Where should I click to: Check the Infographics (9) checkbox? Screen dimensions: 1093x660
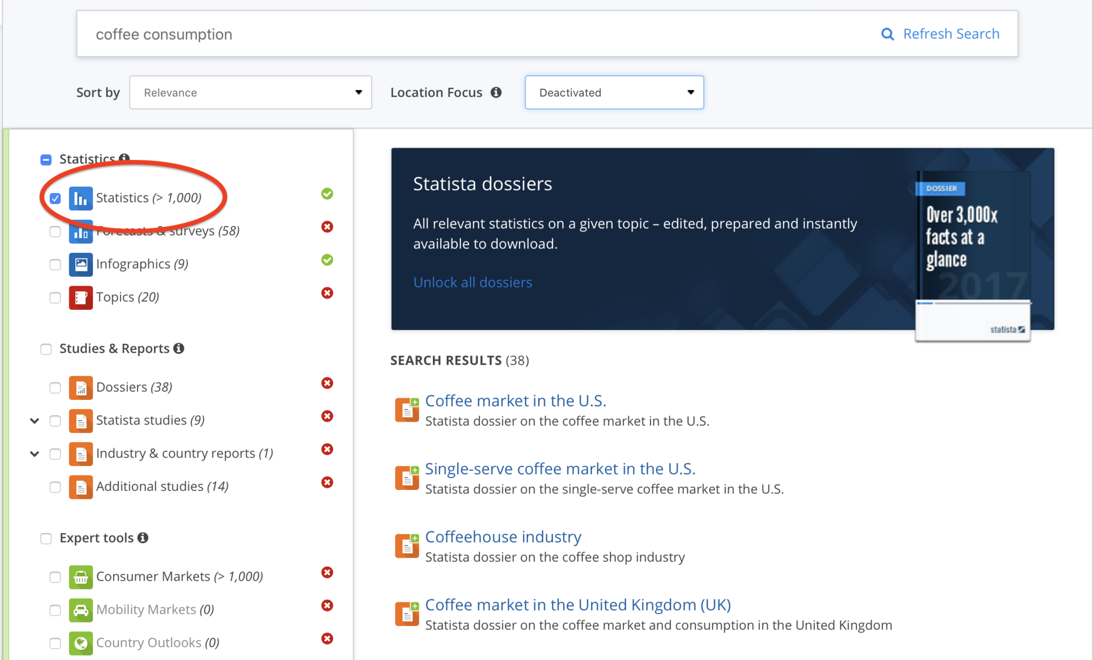click(55, 264)
